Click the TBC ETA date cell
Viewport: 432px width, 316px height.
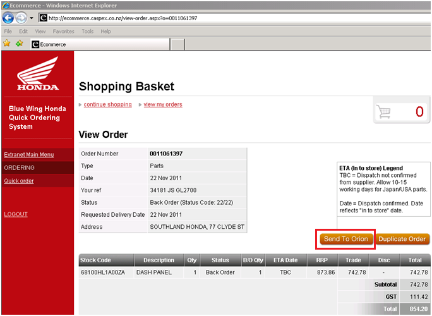click(285, 272)
